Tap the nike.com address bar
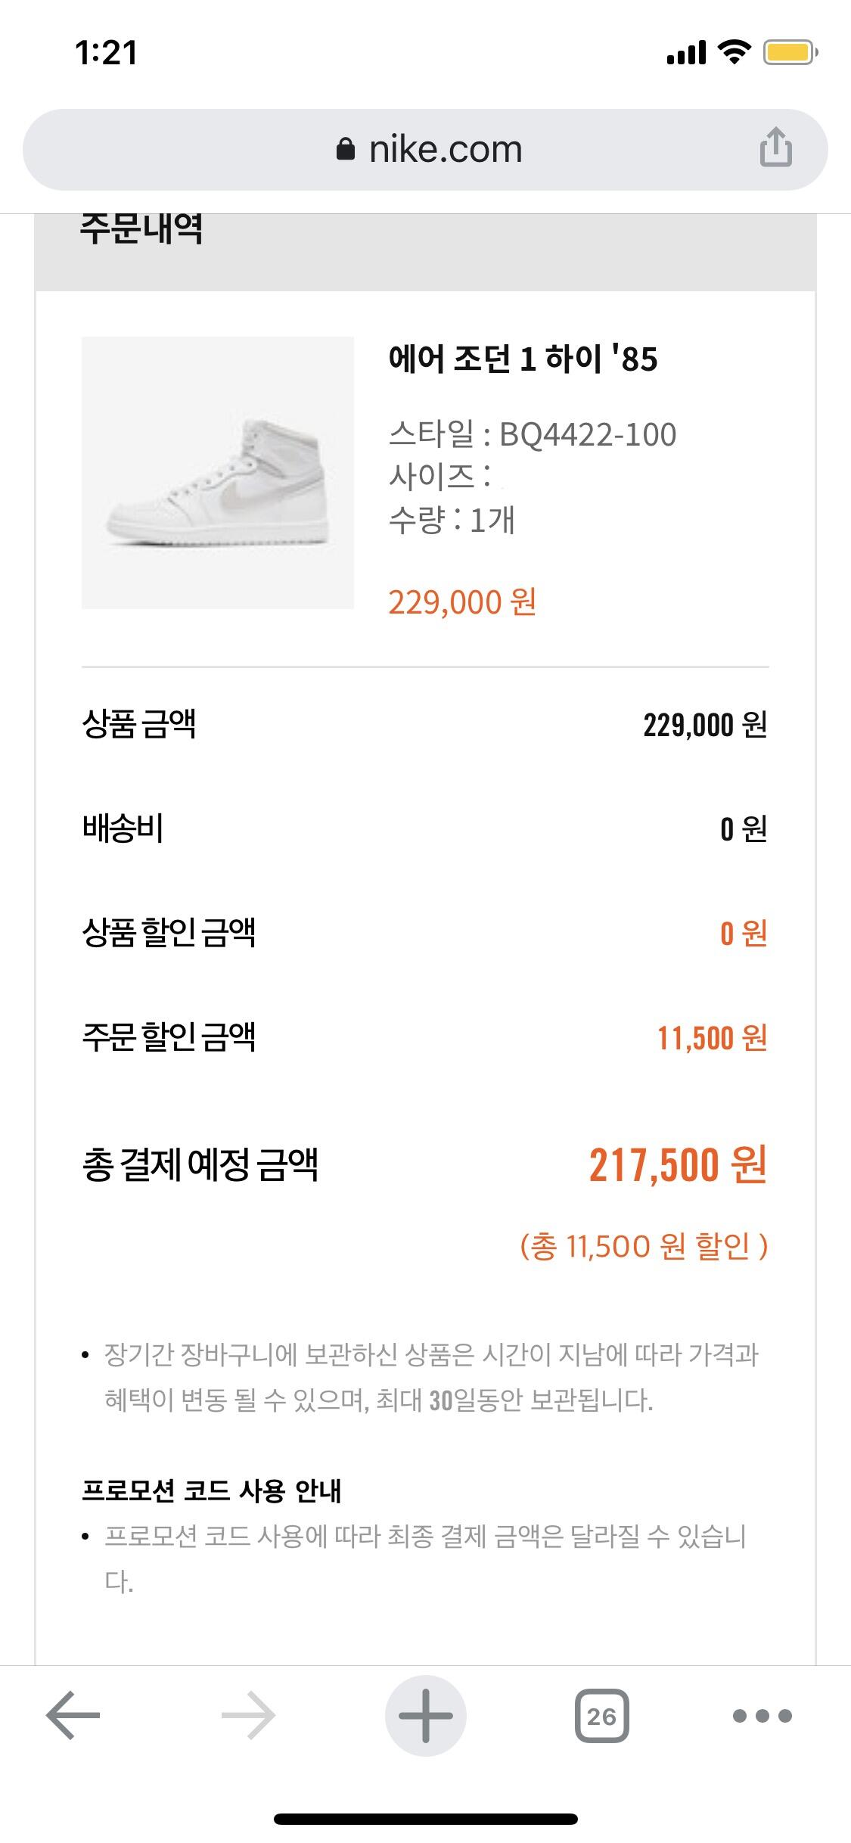Screen dimensions: 851x1843 (x=445, y=149)
